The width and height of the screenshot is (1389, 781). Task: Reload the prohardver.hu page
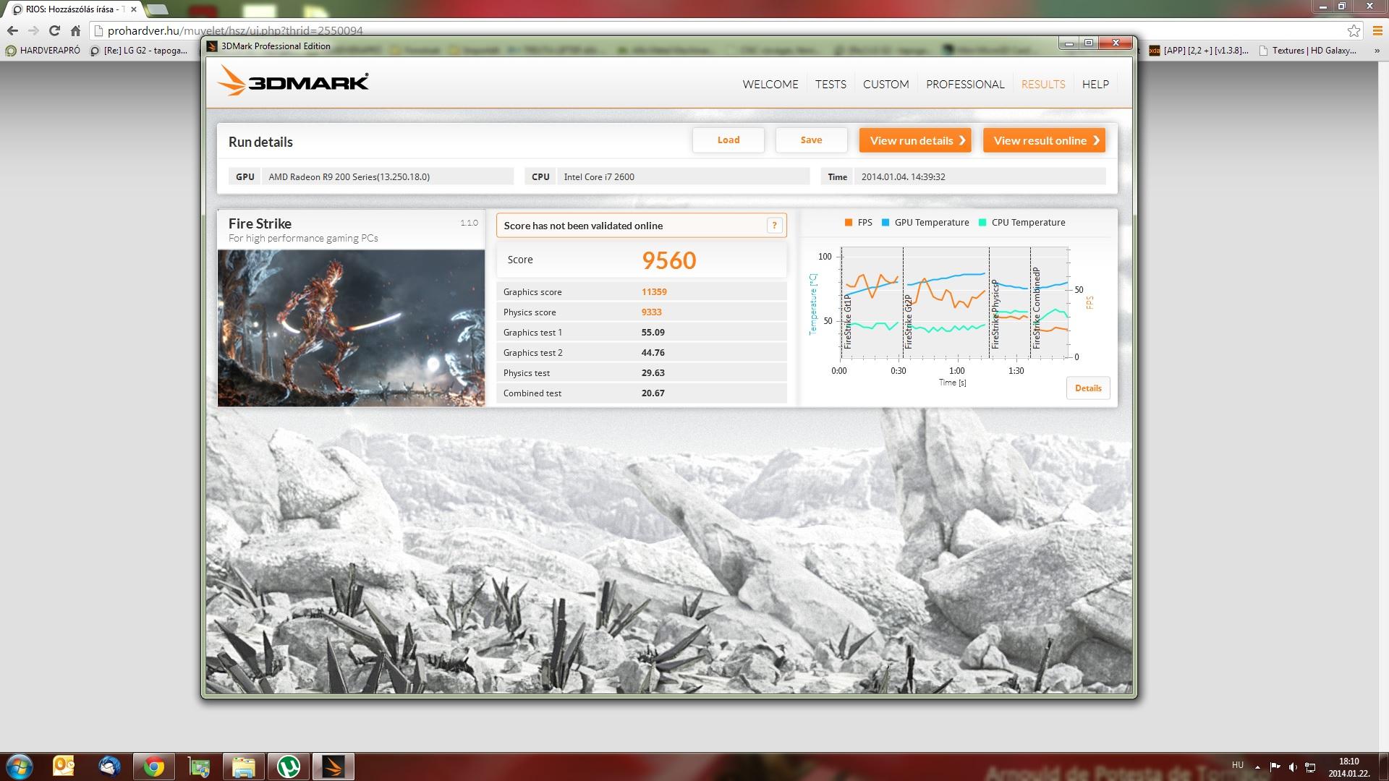click(54, 30)
